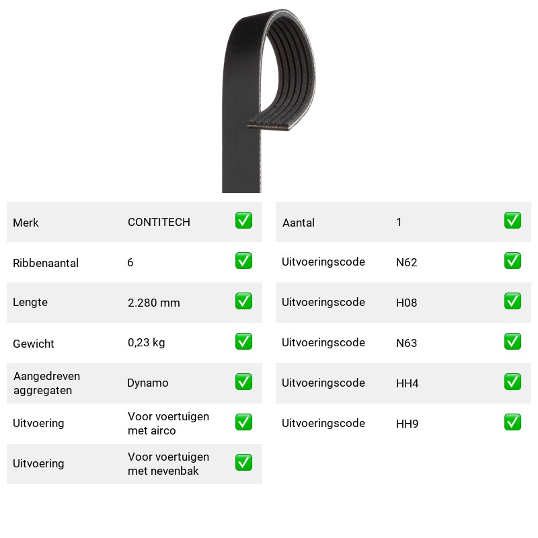The height and width of the screenshot is (538, 538).
Task: Select the Merk label
Action: pos(26,223)
